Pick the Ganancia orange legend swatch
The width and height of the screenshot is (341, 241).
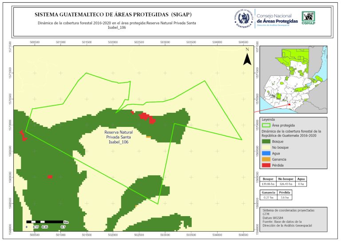(x=266, y=159)
